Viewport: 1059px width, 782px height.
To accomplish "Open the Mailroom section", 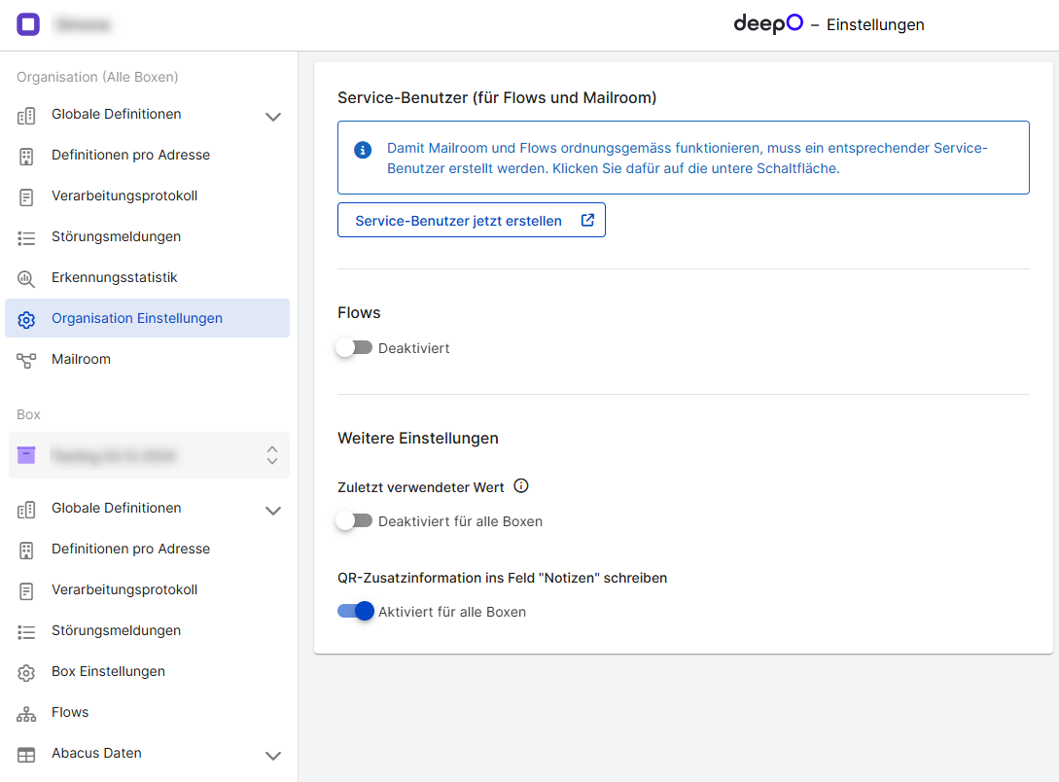I will point(81,359).
